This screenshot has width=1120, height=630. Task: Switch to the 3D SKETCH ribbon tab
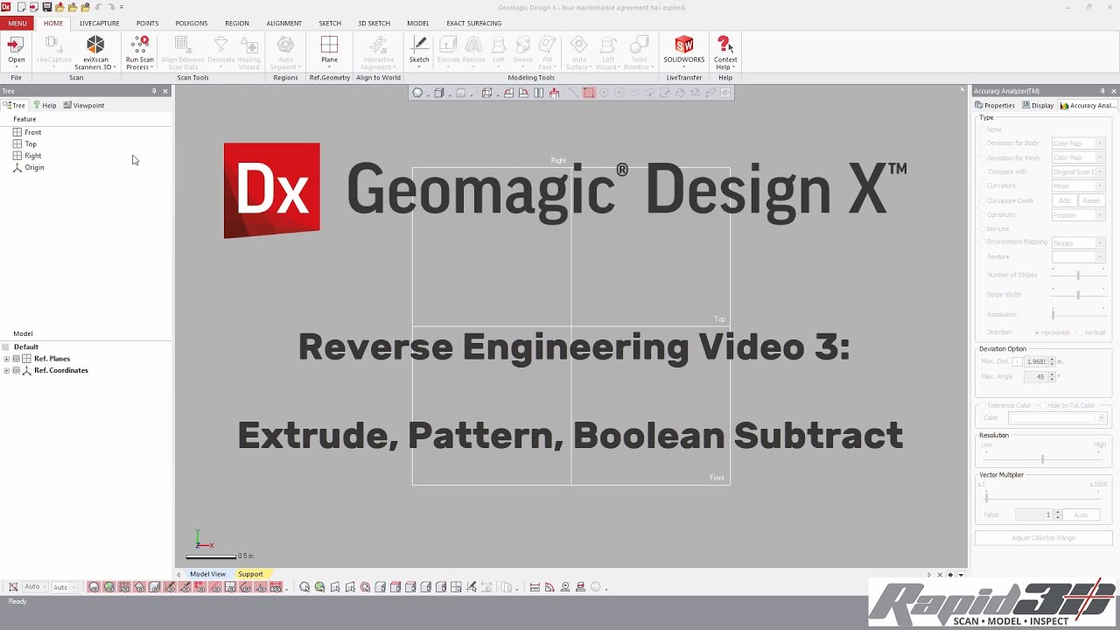point(374,24)
